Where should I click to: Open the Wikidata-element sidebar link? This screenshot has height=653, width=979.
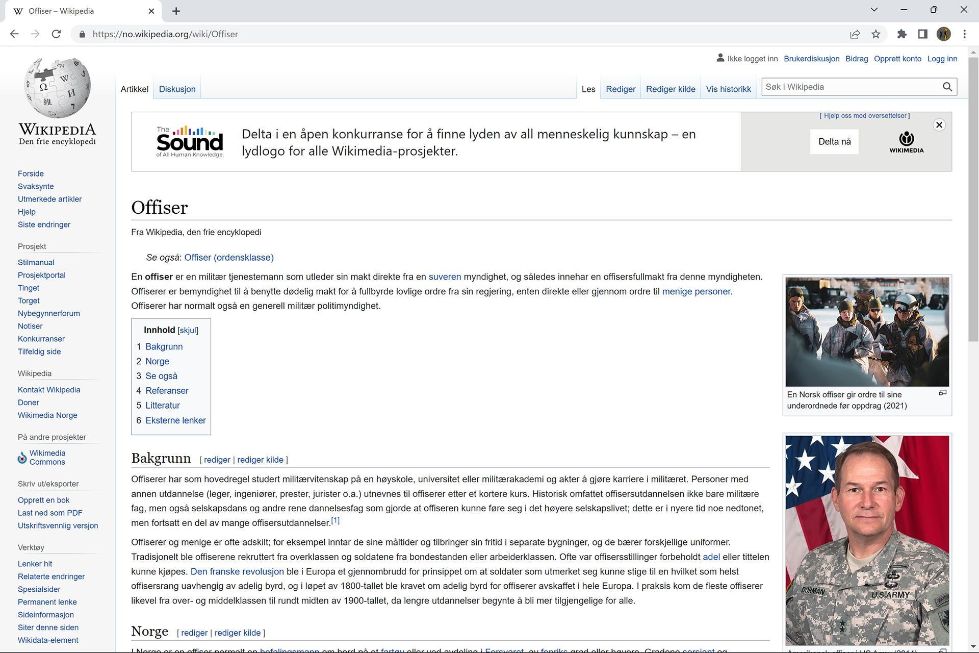pos(48,641)
